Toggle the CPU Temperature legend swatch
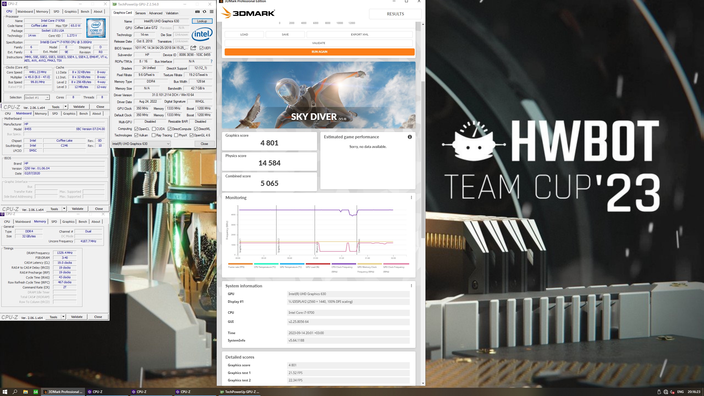This screenshot has width=704, height=396. [266, 264]
